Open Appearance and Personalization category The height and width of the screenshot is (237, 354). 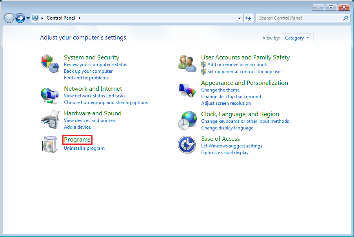245,83
